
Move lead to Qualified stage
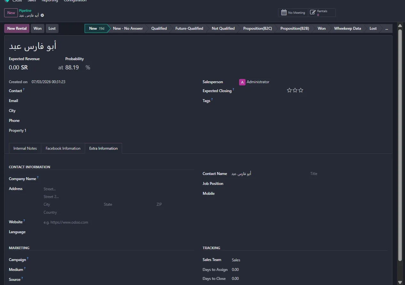(x=159, y=28)
